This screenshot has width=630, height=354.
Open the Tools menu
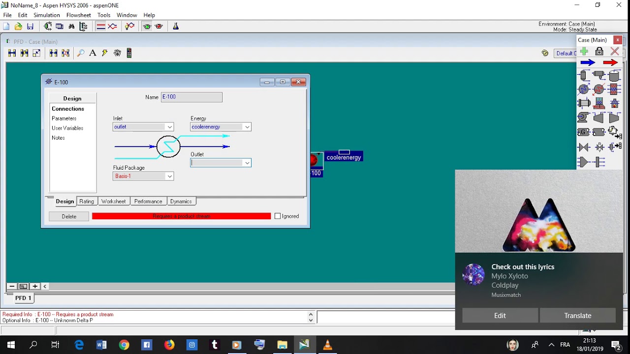click(104, 15)
